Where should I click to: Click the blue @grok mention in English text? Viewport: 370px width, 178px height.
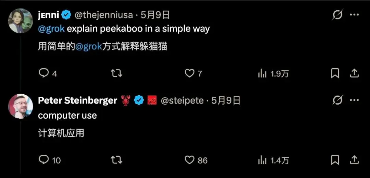point(51,29)
